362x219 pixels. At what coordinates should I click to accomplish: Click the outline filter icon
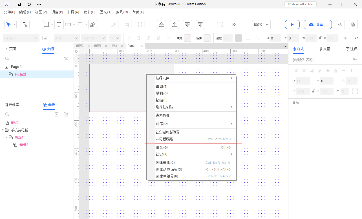(x=66, y=59)
